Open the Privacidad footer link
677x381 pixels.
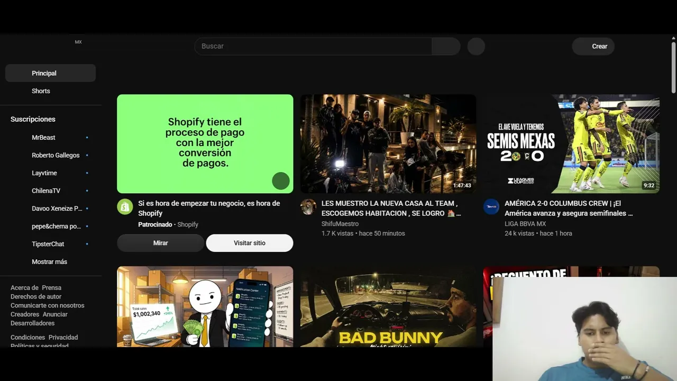click(63, 337)
